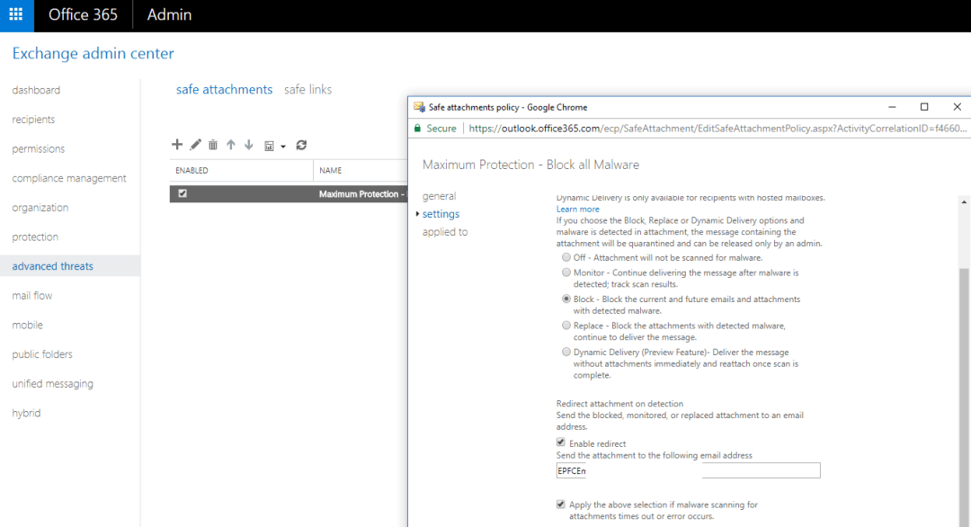The image size is (971, 527).
Task: Select the Dynamic Delivery radio option
Action: pyautogui.click(x=566, y=352)
